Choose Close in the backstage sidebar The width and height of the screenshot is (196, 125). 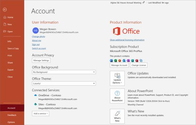[10, 77]
